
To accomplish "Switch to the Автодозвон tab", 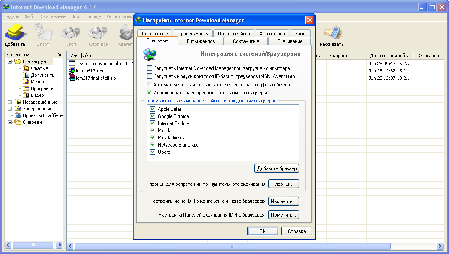I will tap(272, 34).
